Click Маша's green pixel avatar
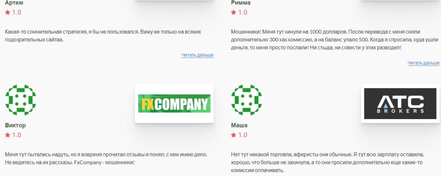This screenshot has width=441, height=176. [247, 100]
